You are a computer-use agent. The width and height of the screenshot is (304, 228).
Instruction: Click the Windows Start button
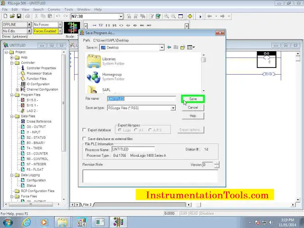pyautogui.click(x=8, y=222)
